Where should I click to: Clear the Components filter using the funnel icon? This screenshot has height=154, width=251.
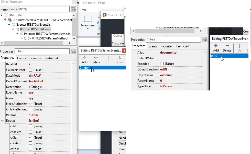tap(73, 9)
